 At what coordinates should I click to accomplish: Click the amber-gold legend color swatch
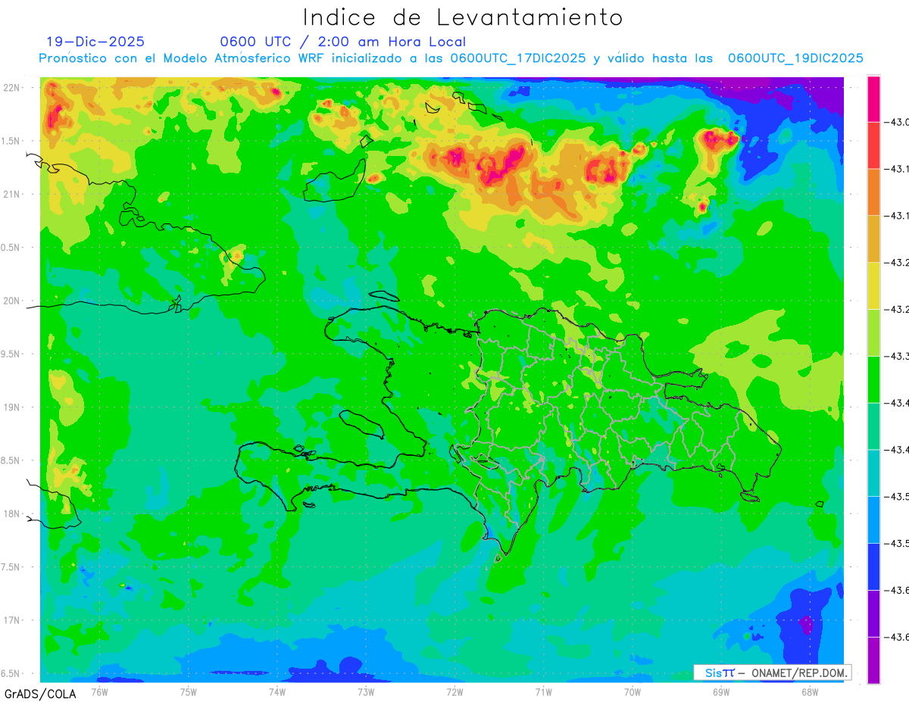pyautogui.click(x=873, y=239)
